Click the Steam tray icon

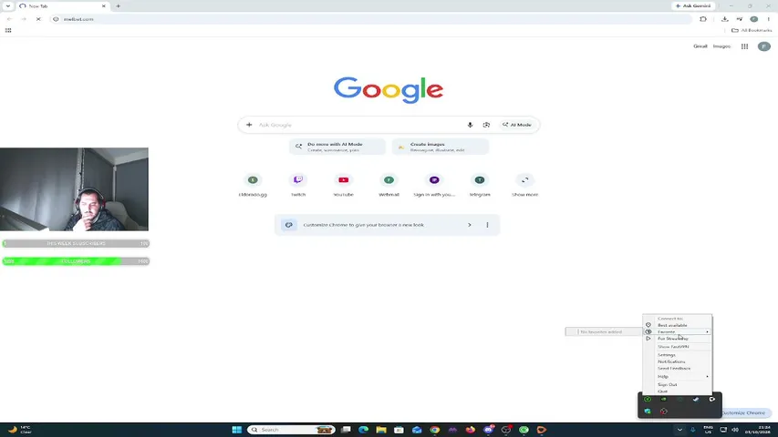(696, 400)
